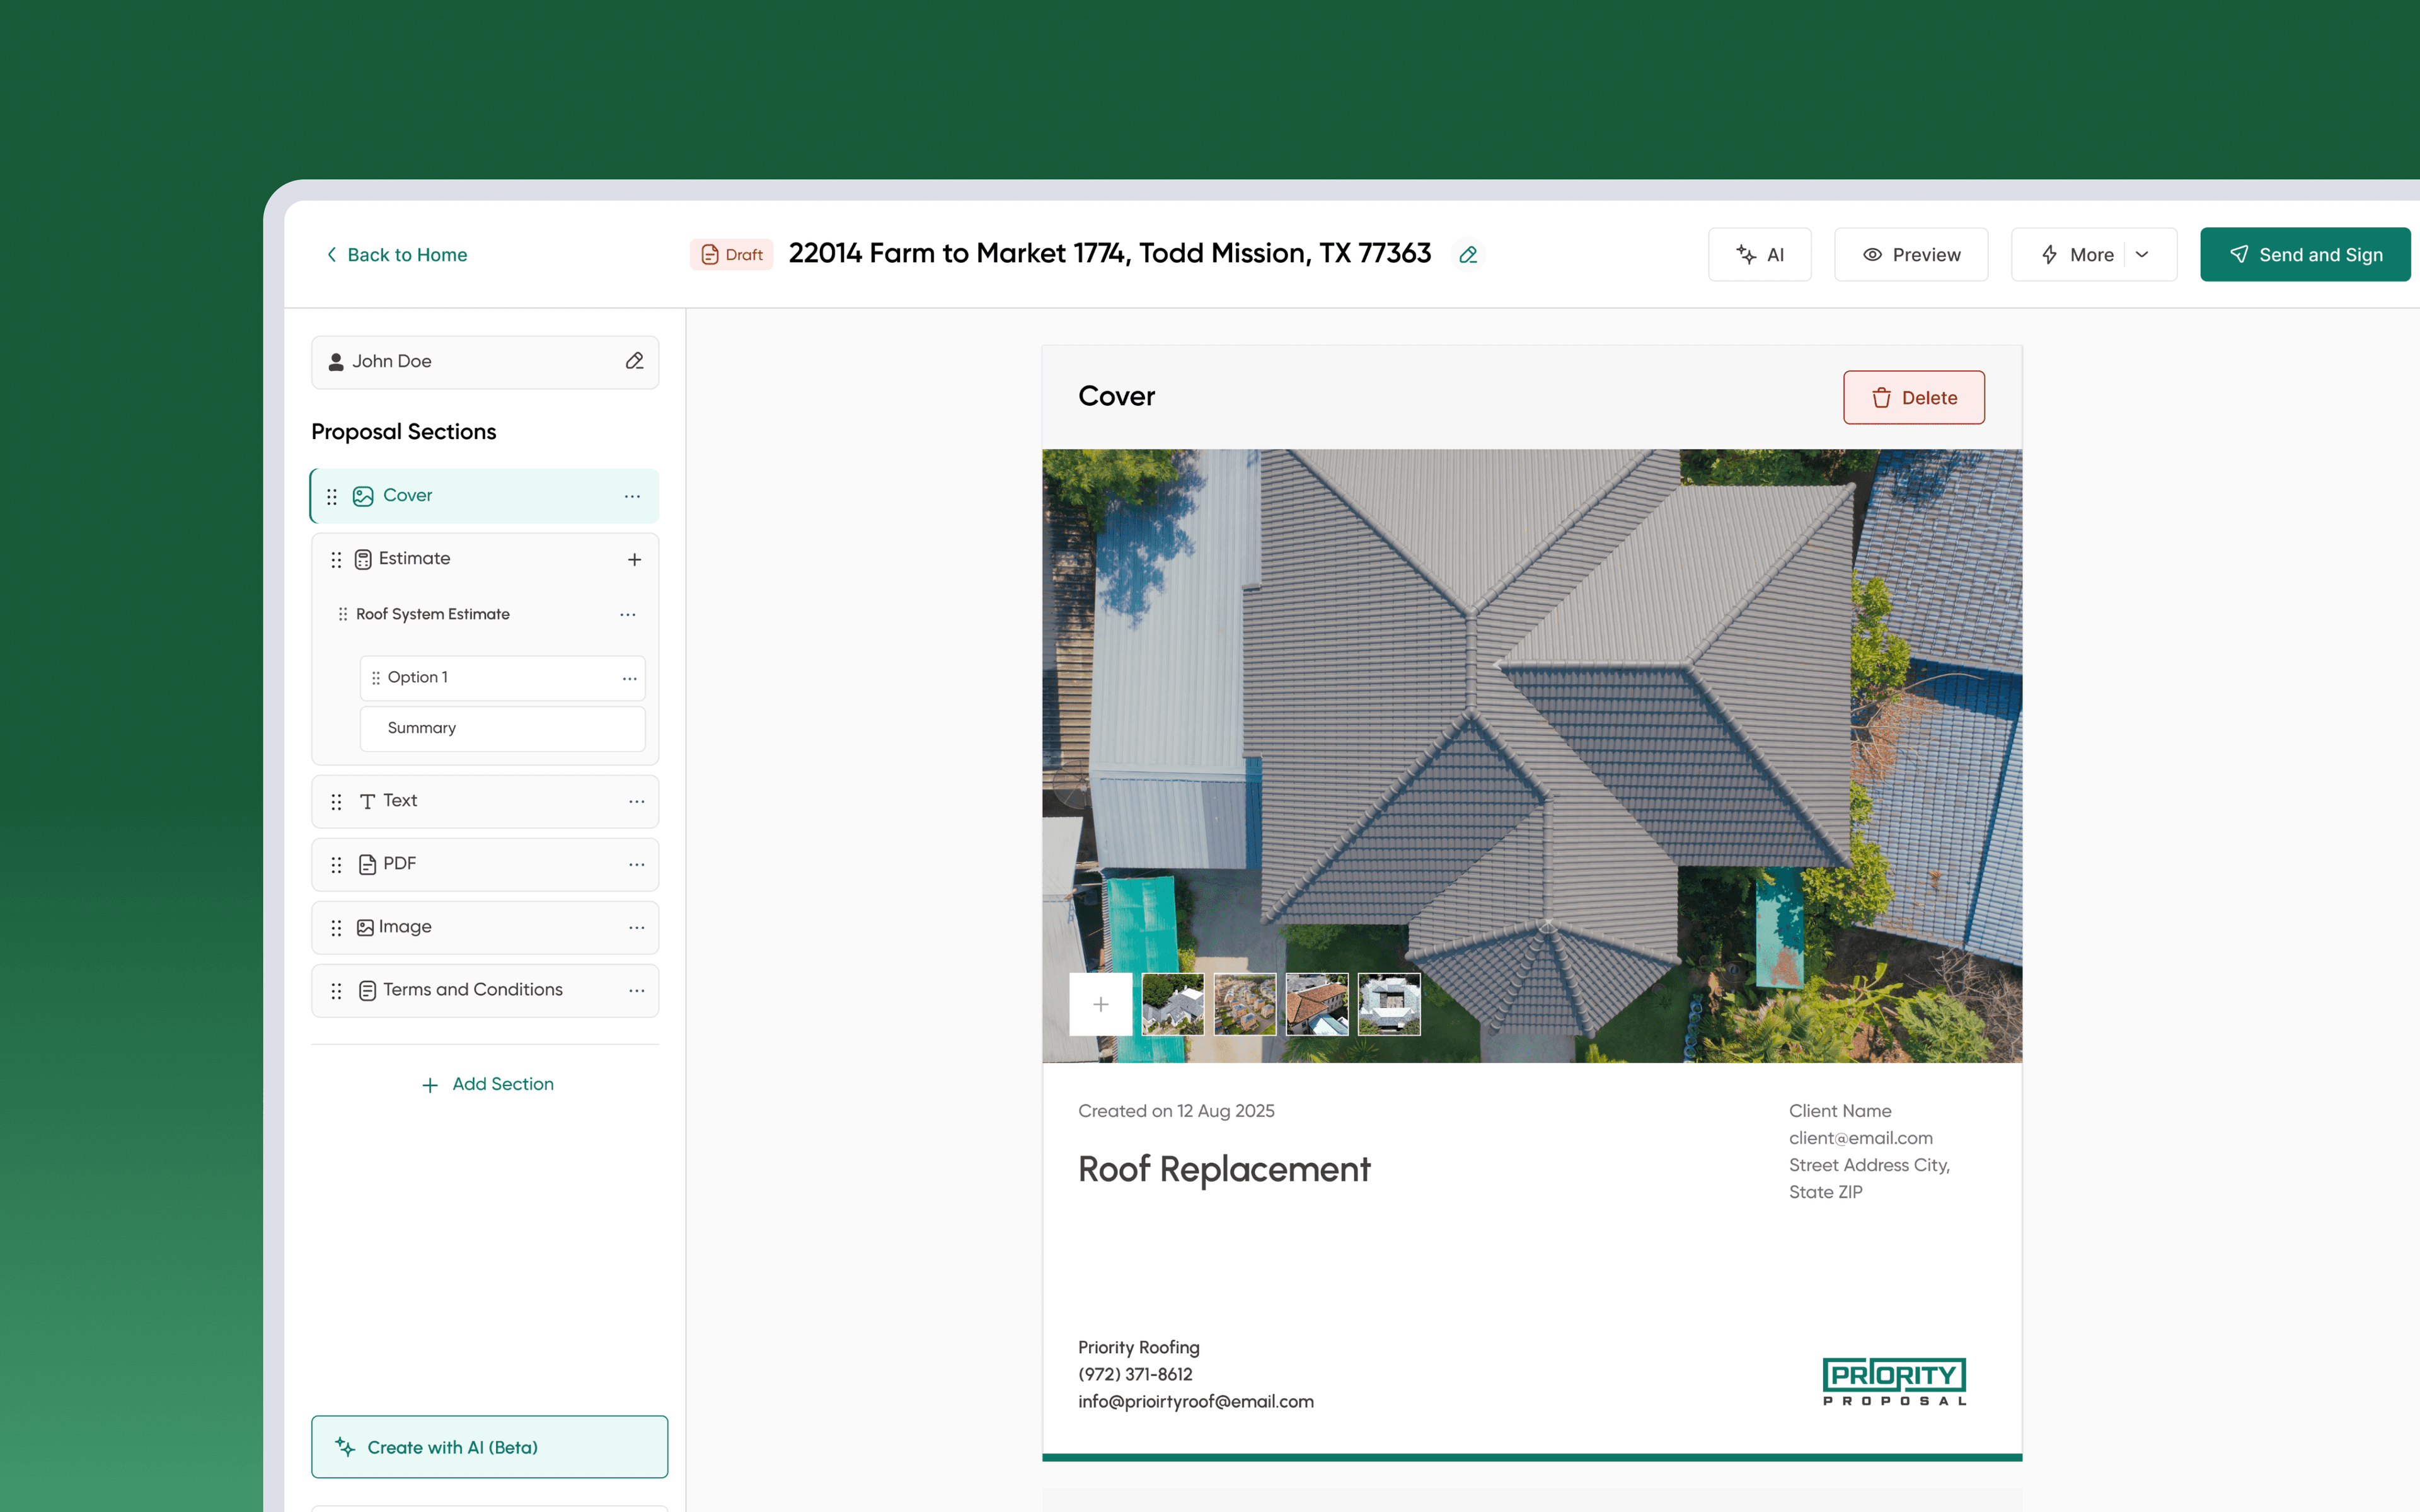
Task: Open the AI assistant button
Action: pyautogui.click(x=1759, y=255)
